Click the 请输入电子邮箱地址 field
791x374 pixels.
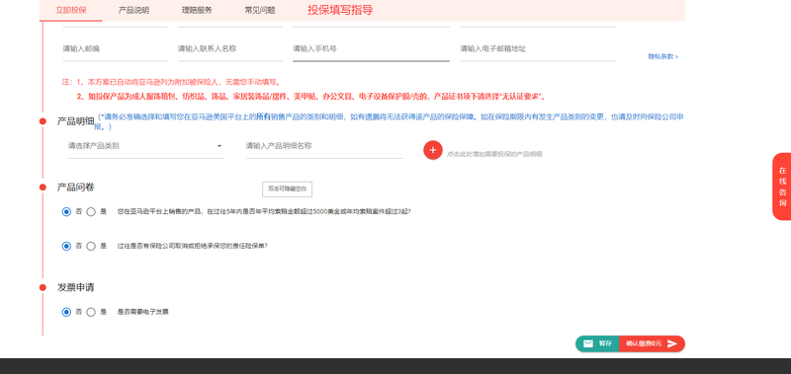click(538, 49)
